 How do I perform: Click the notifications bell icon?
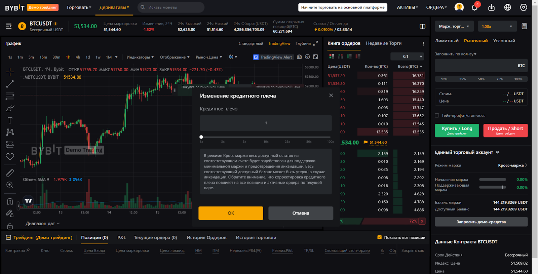coord(474,7)
